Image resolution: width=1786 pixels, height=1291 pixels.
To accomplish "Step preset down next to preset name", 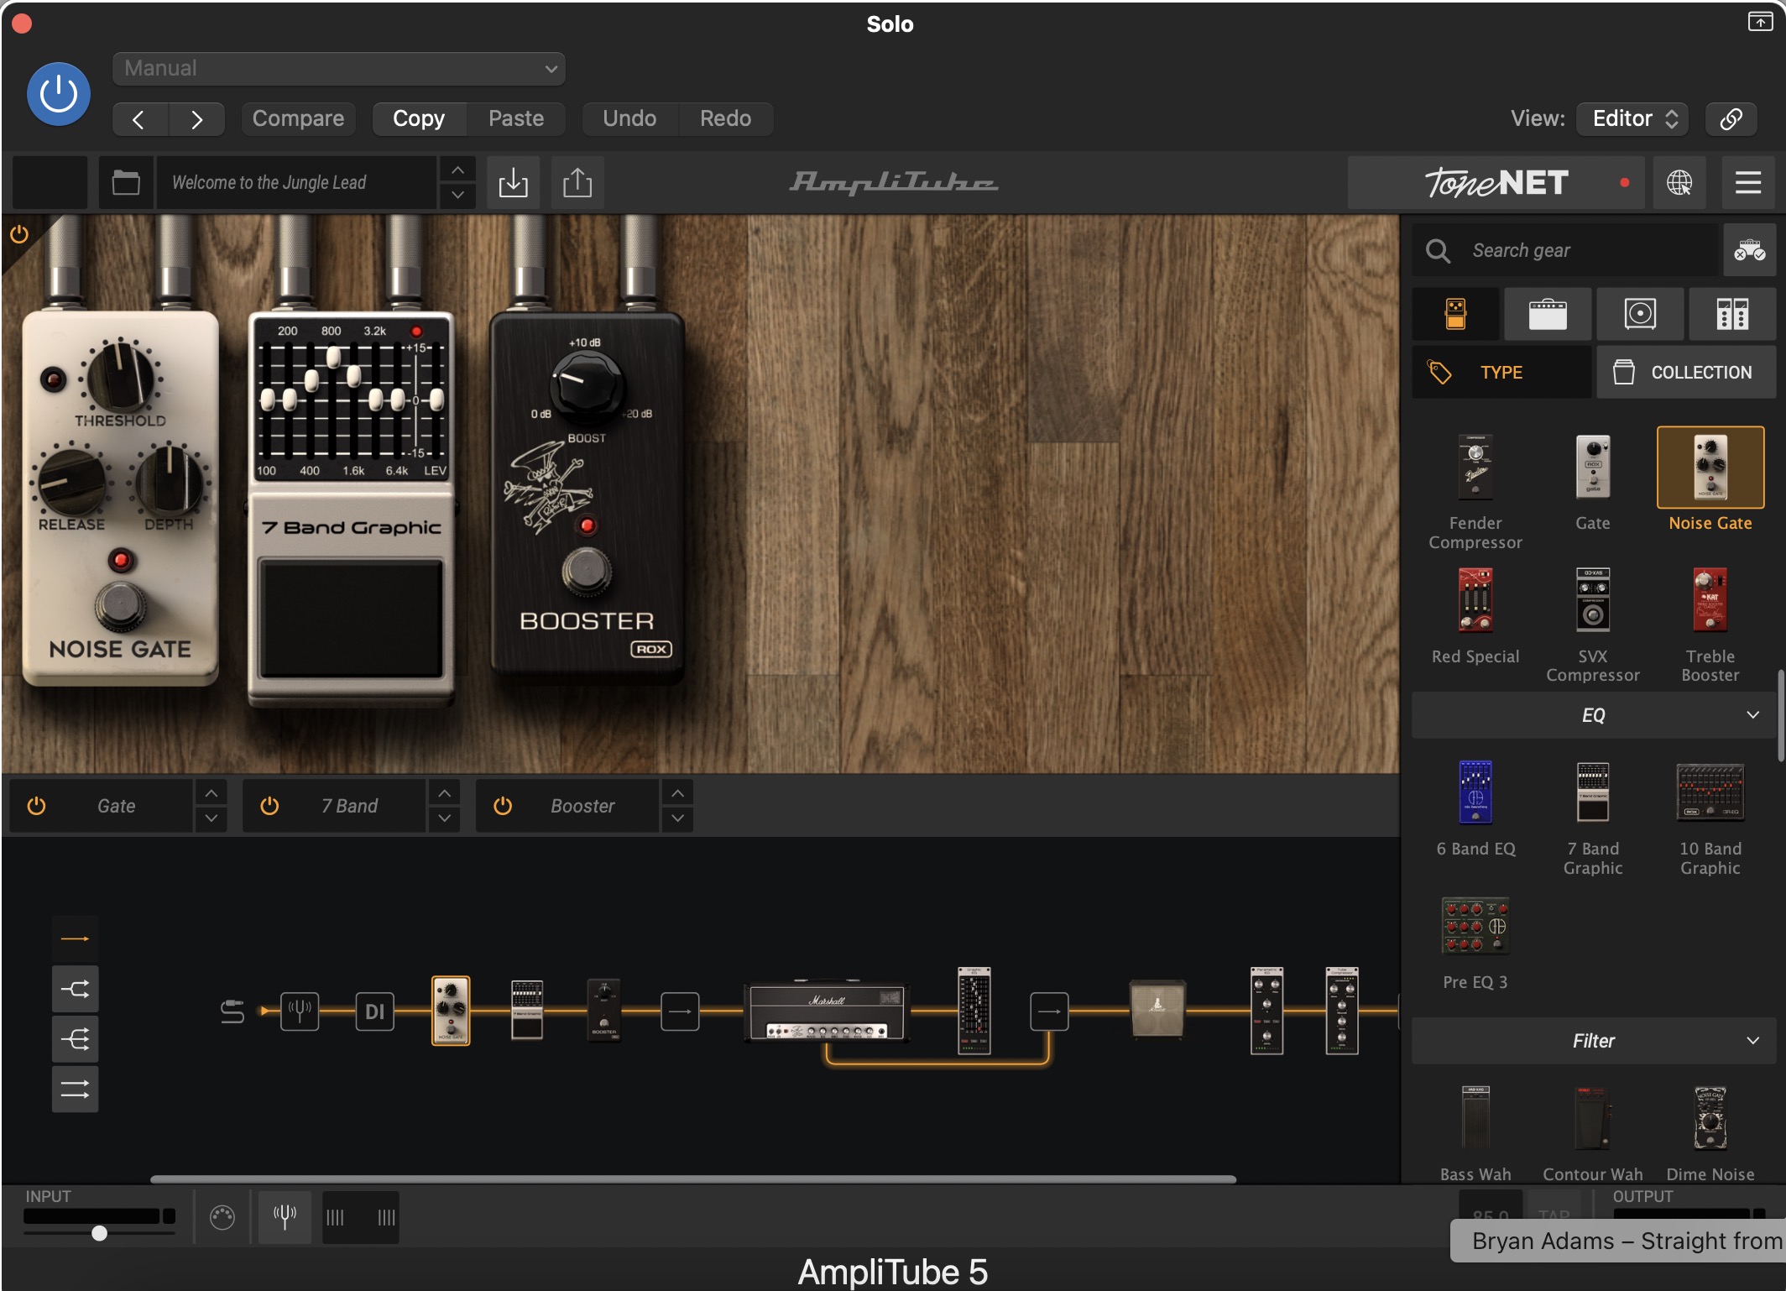I will (457, 195).
